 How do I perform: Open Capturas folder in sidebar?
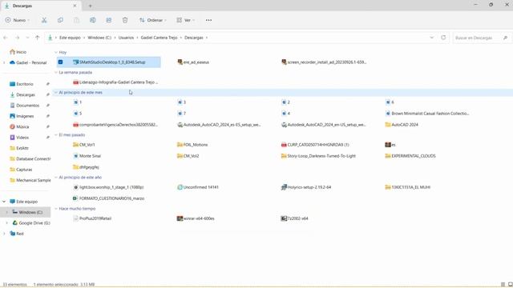click(21, 170)
